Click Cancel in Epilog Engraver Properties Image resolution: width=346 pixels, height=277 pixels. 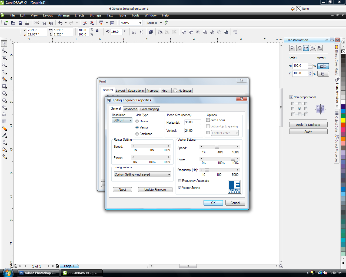tap(235, 203)
